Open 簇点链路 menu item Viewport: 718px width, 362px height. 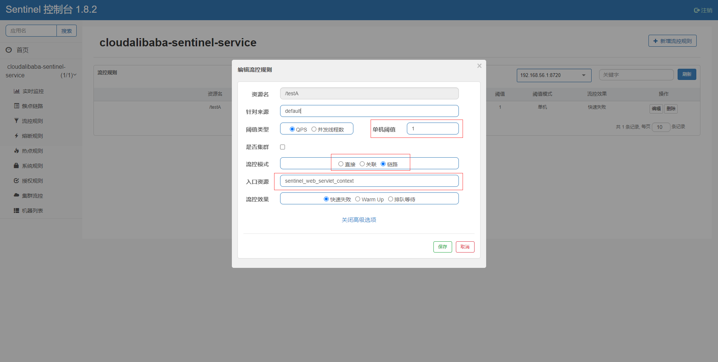coord(33,106)
